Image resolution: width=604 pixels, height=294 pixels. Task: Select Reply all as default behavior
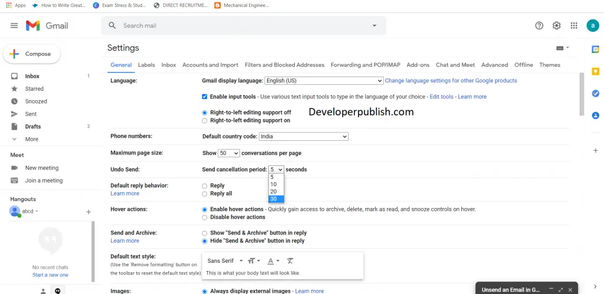click(x=205, y=194)
